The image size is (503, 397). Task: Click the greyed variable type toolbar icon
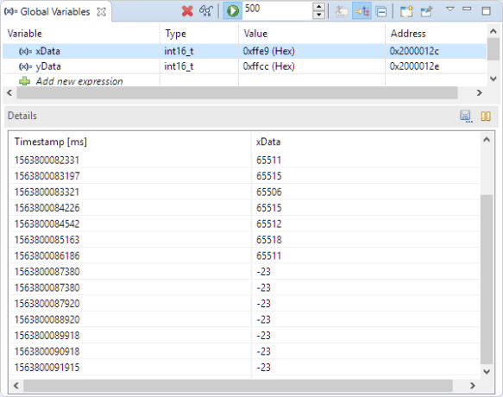(x=342, y=11)
